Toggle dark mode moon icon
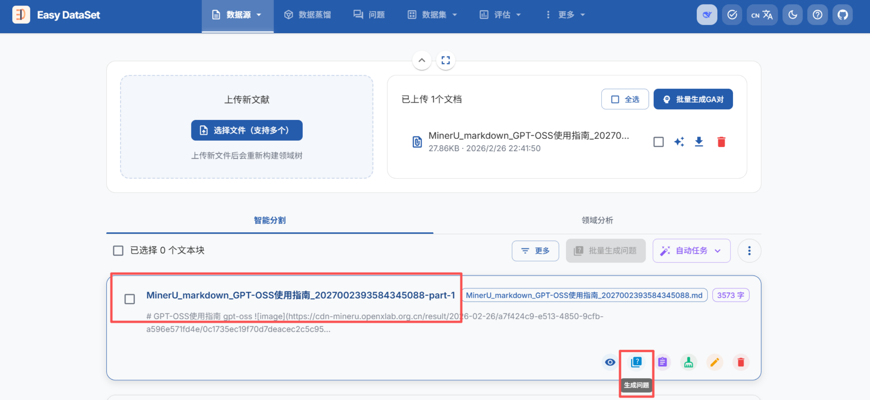 (793, 15)
